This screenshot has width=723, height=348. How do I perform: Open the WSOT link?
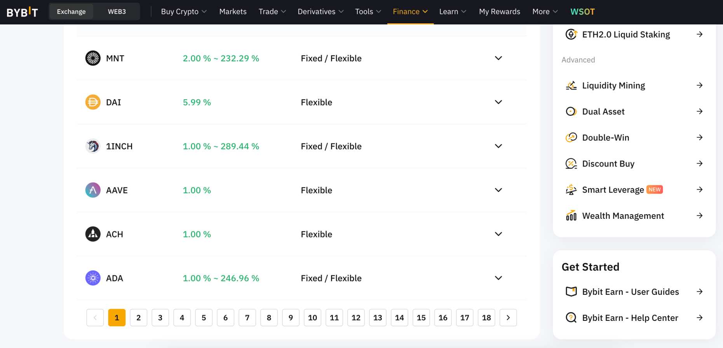point(582,12)
